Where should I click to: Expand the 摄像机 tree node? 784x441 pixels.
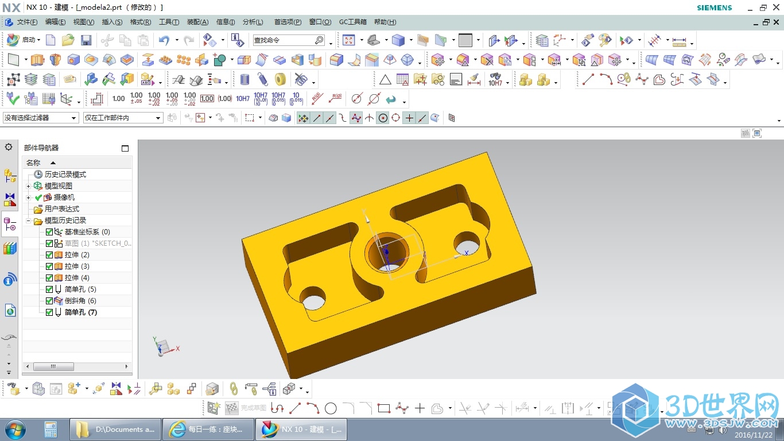point(29,198)
